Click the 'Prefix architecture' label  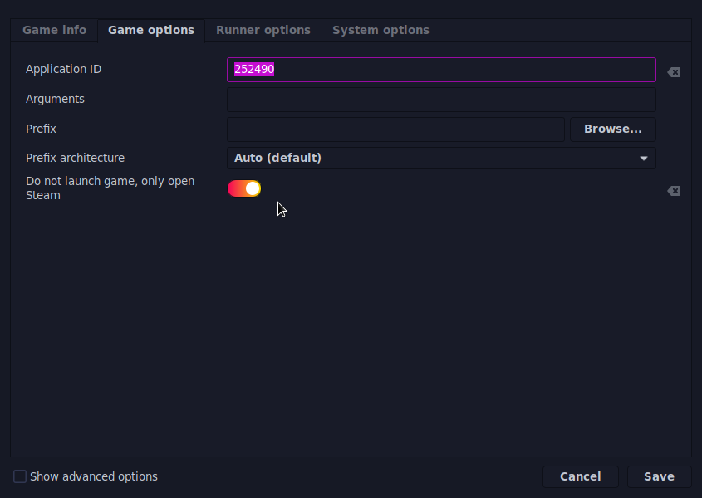[75, 158]
